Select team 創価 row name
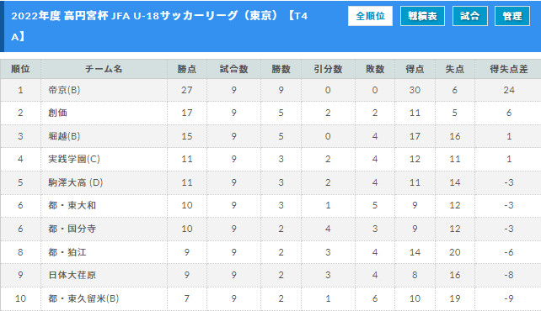 pos(57,113)
